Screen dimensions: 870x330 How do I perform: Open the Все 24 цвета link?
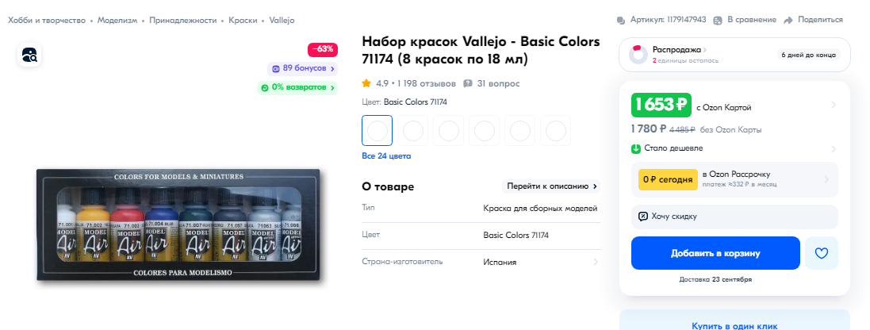pos(386,155)
